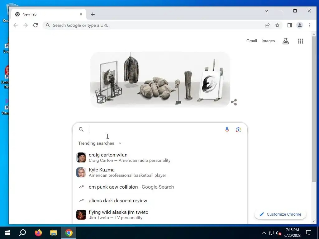Click Customize Chrome button
Image resolution: width=319 pixels, height=239 pixels.
tap(280, 214)
